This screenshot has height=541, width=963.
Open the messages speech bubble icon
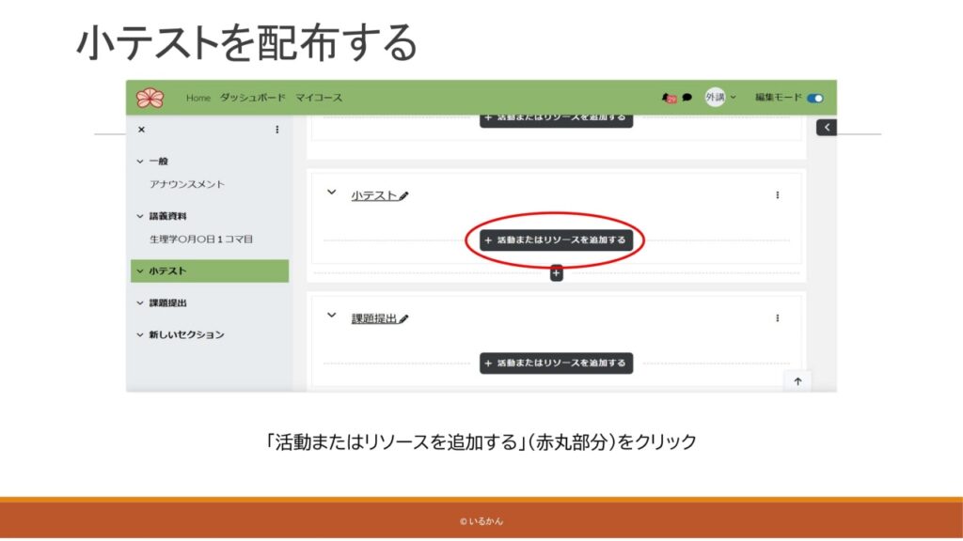pyautogui.click(x=687, y=98)
